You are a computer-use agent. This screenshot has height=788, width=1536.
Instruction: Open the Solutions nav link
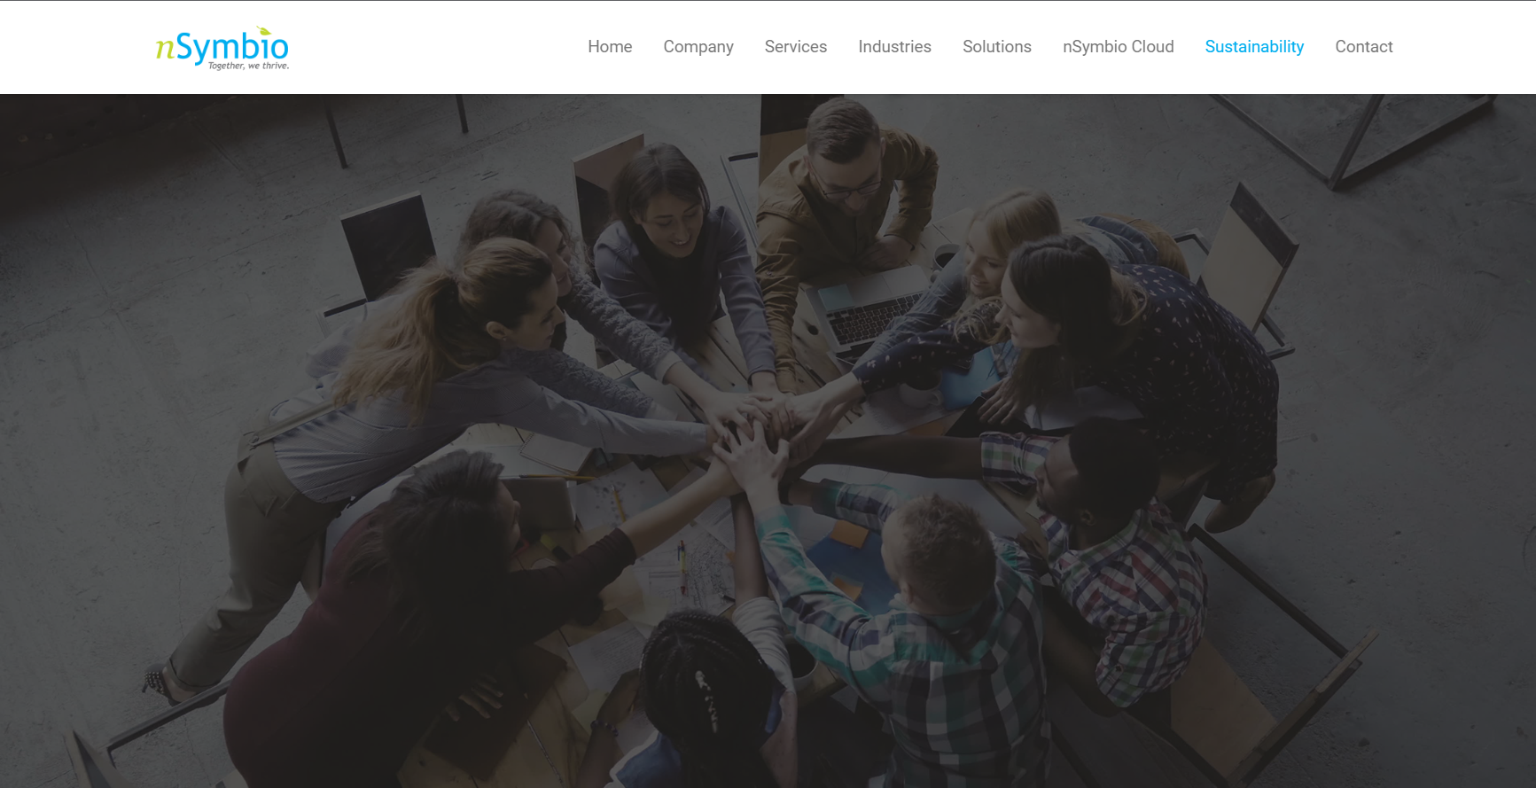pyautogui.click(x=997, y=47)
